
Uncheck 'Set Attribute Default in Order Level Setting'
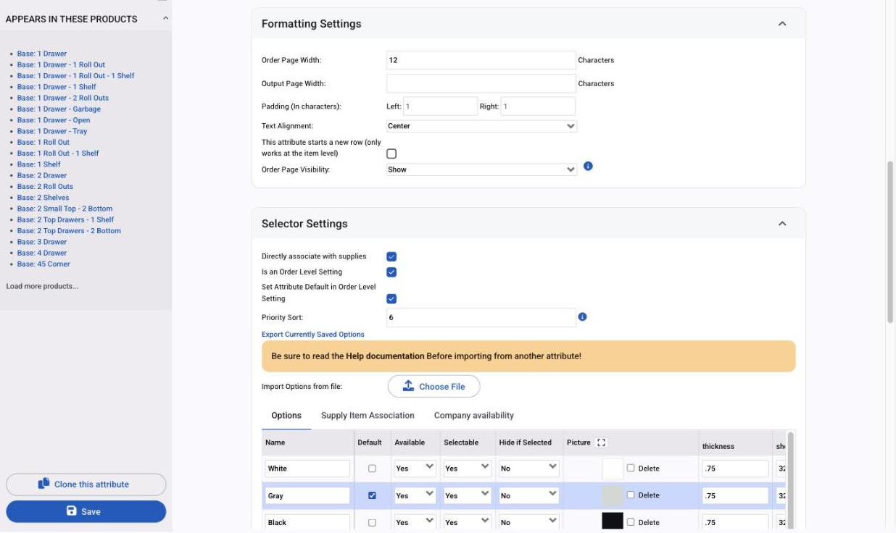391,298
